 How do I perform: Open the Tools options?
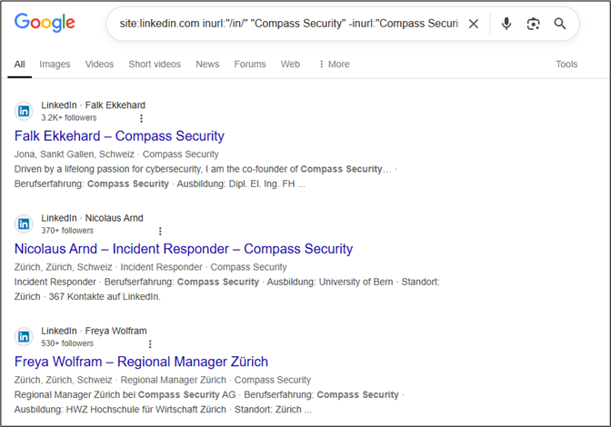point(566,65)
